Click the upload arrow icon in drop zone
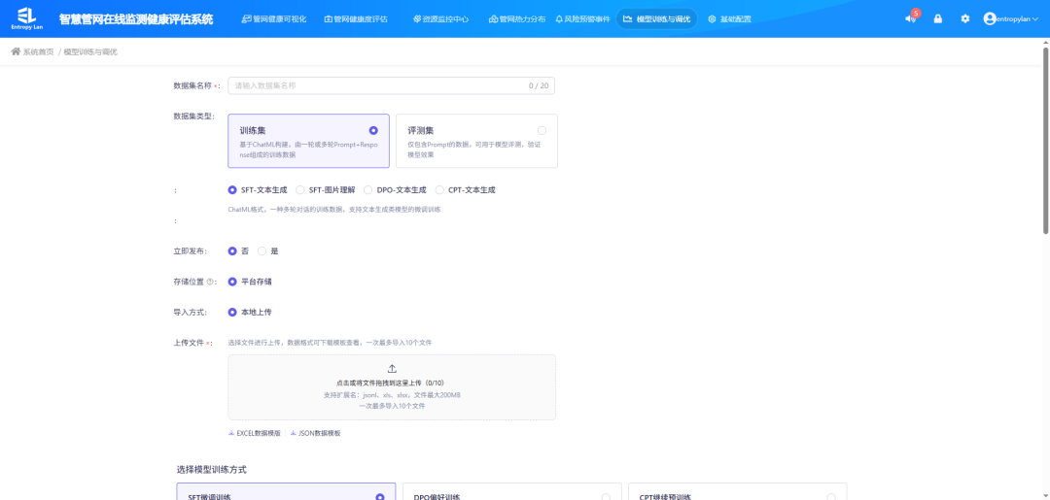Viewport: 1050px width, 500px height. tap(392, 368)
